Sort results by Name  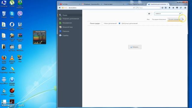coord(148,19)
